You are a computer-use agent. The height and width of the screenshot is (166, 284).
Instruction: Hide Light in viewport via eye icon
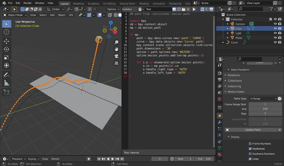pos(275,33)
